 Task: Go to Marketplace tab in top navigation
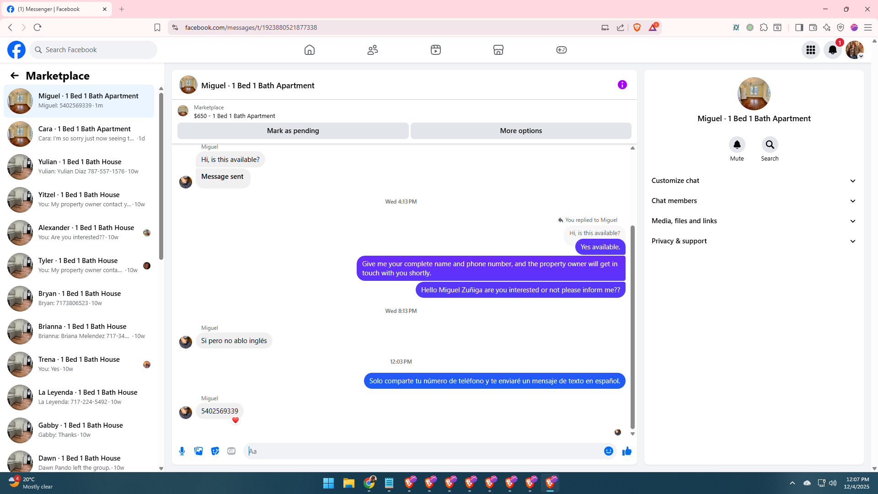(x=498, y=50)
